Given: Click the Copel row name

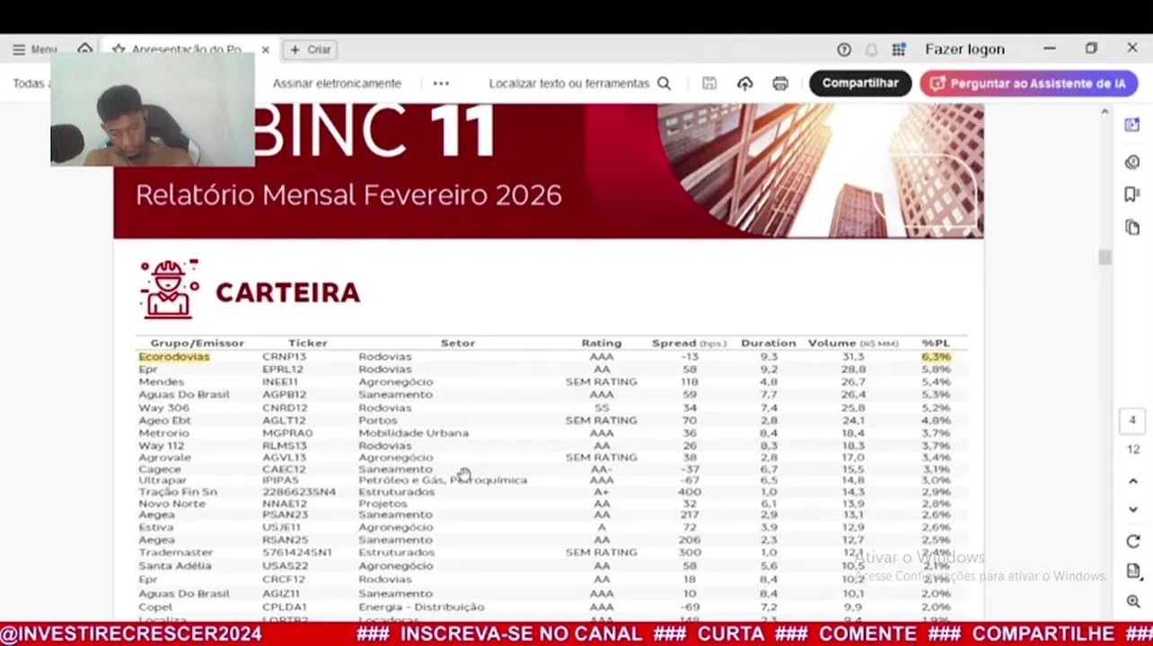Looking at the screenshot, I should pos(154,607).
